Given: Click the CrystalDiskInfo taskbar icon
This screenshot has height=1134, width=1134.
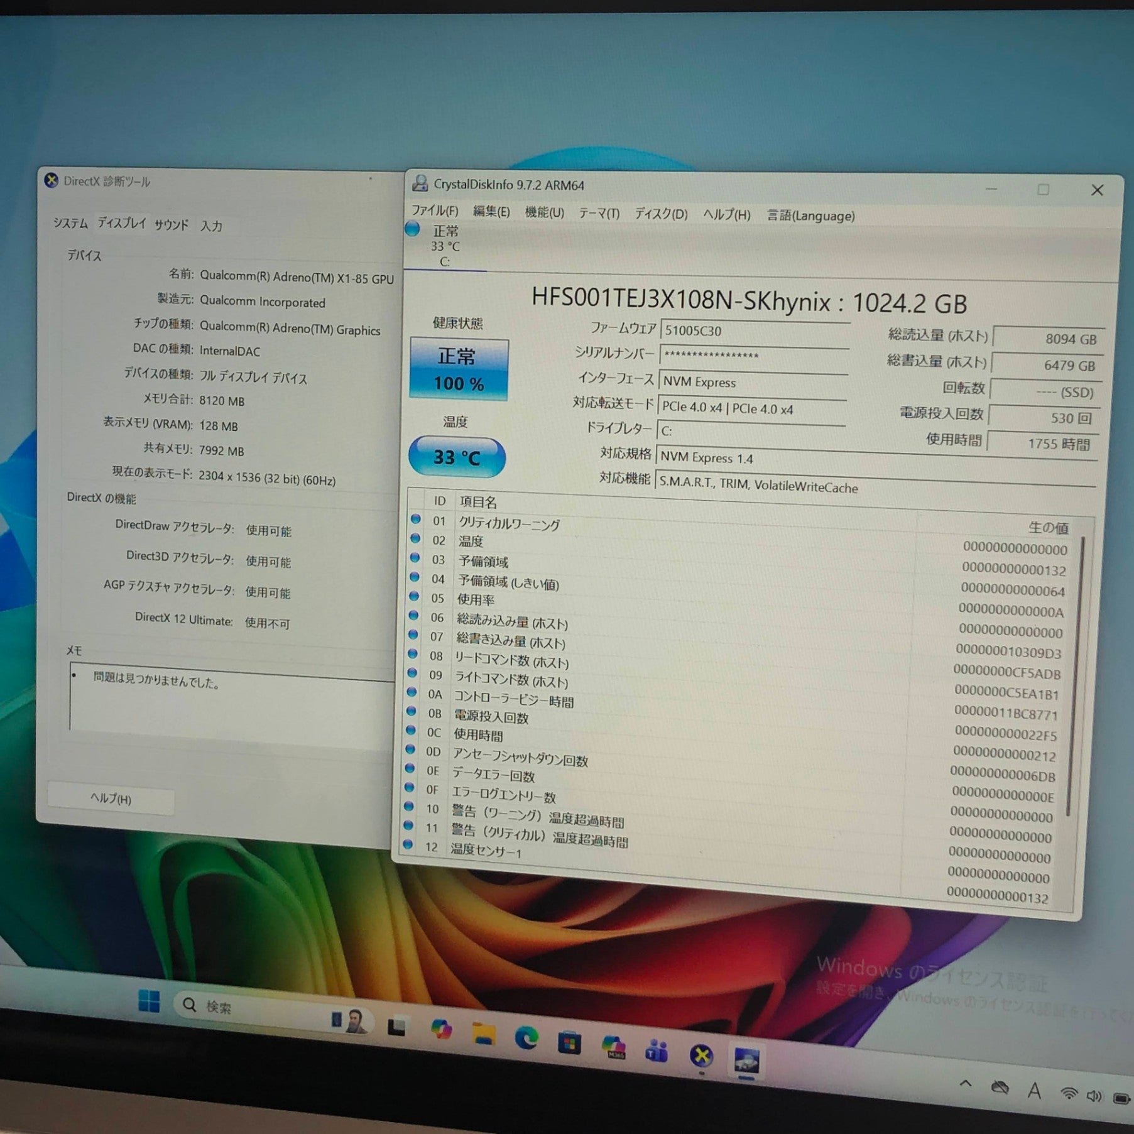Looking at the screenshot, I should (x=746, y=1060).
